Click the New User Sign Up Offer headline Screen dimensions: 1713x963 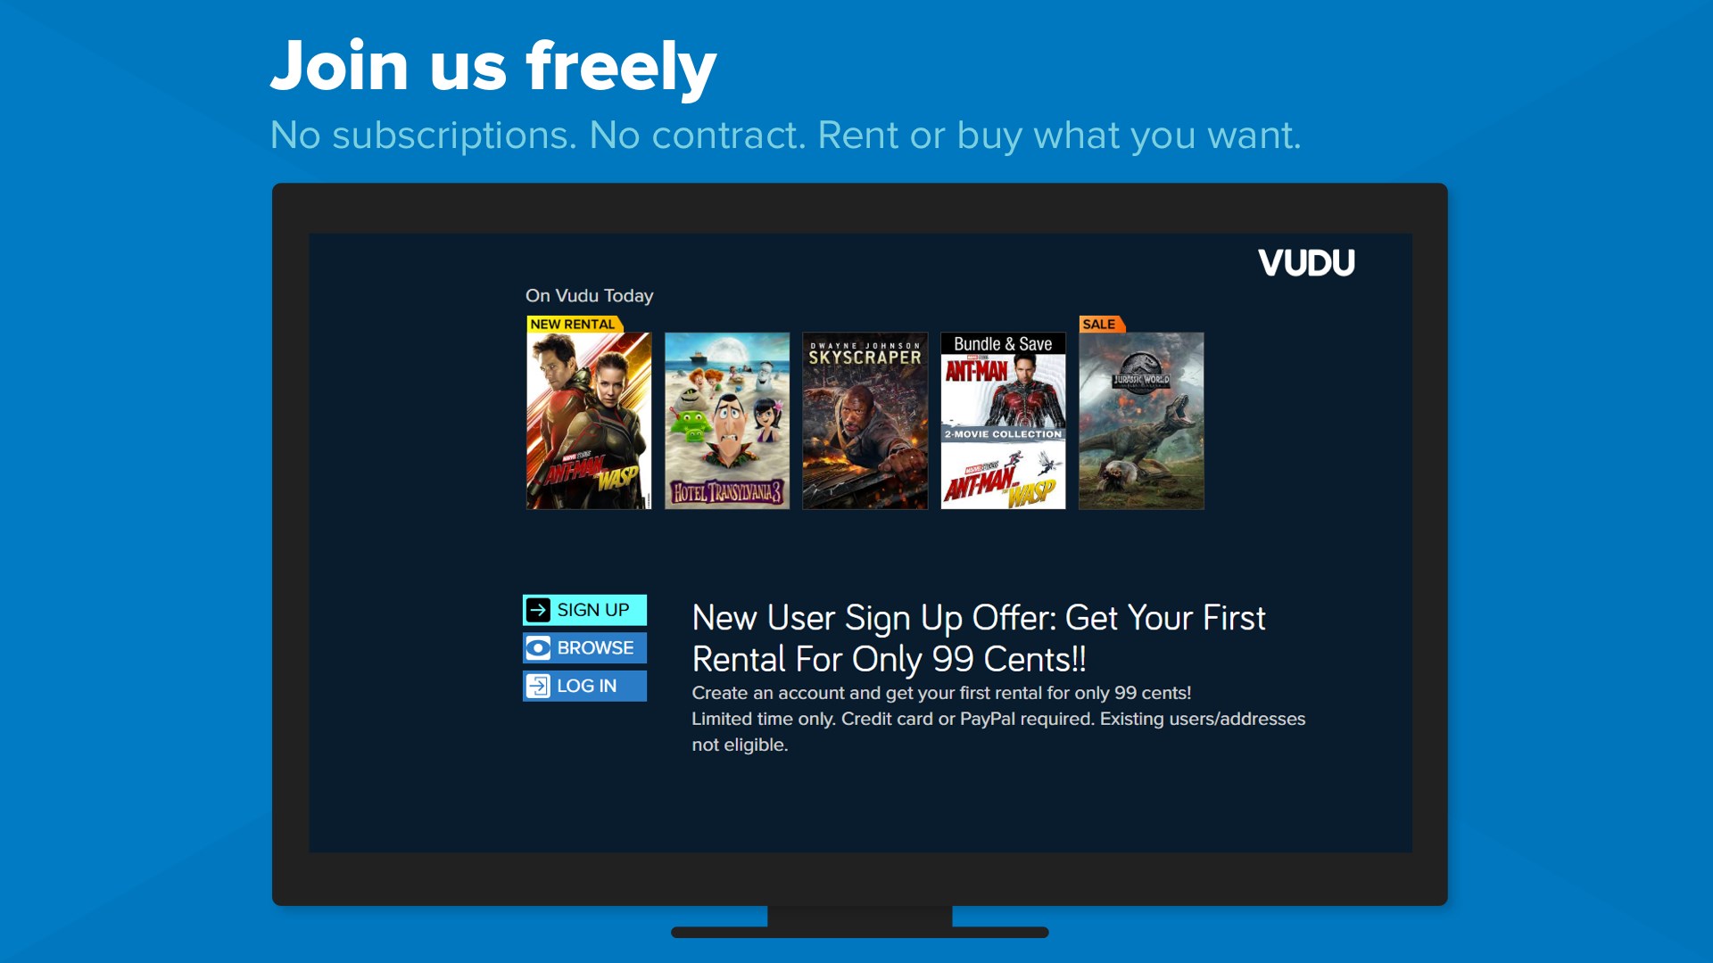click(979, 638)
